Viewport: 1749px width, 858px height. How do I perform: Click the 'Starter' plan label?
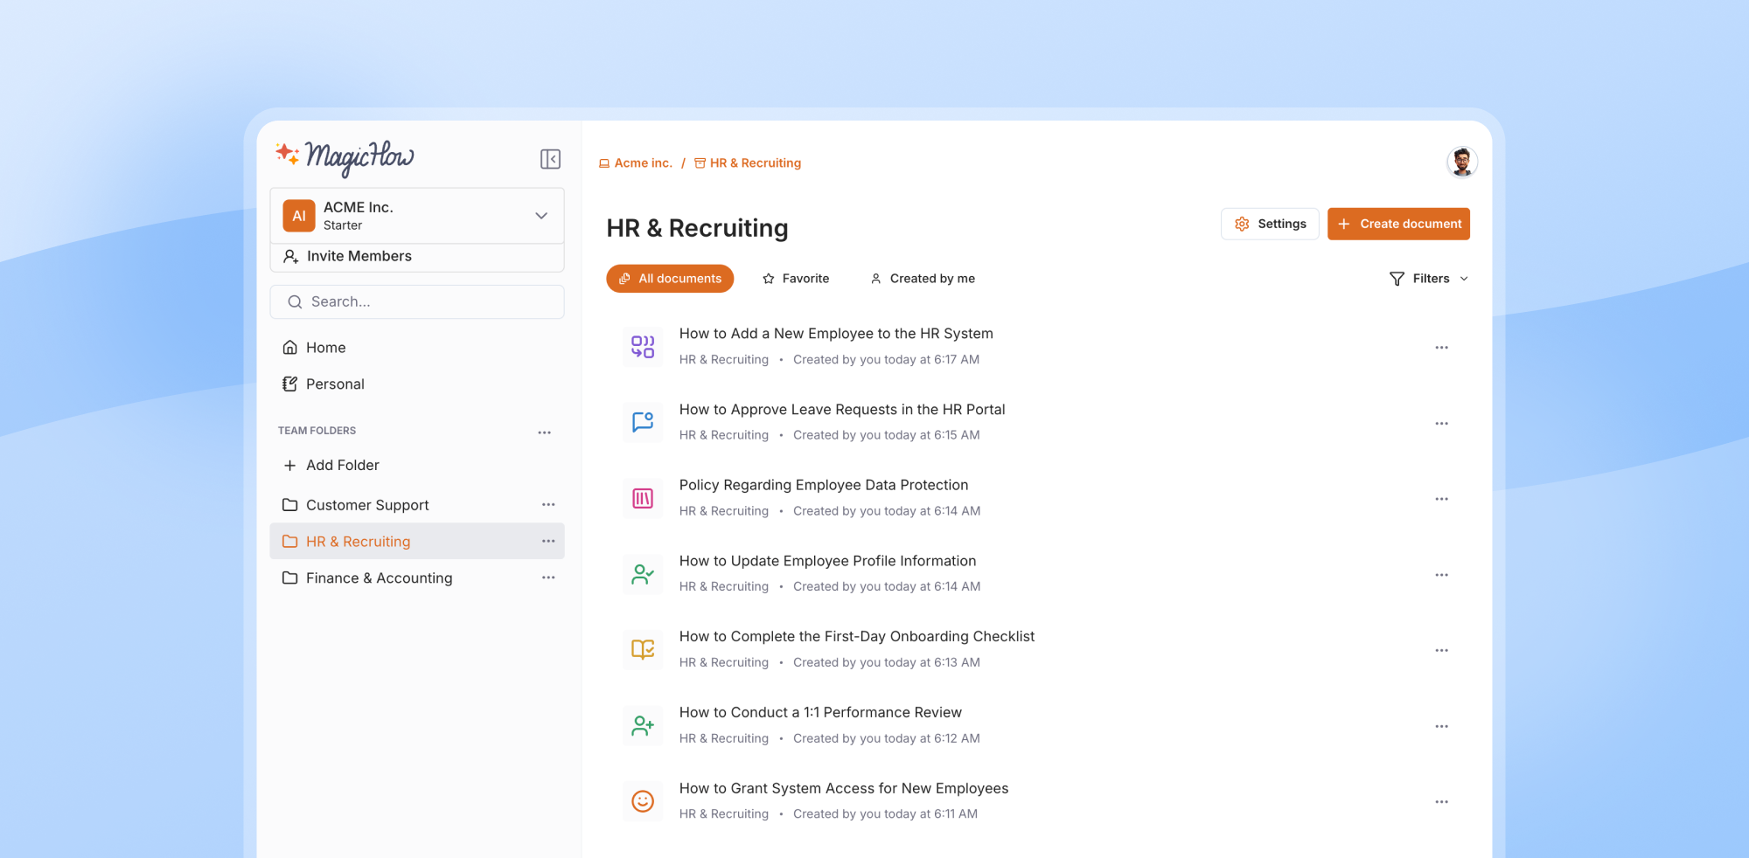pos(343,225)
